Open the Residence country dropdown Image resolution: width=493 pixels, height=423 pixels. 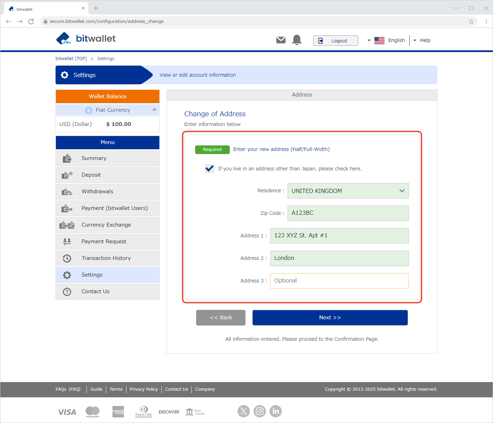(x=348, y=191)
